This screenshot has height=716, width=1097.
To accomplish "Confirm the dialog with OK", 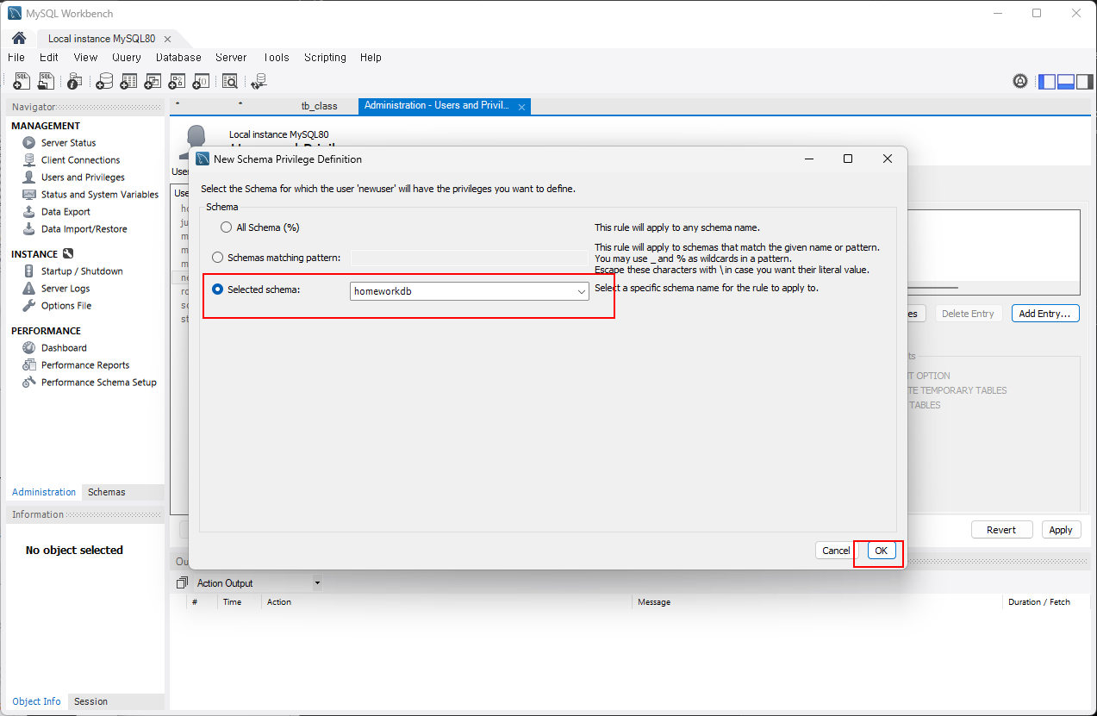I will pos(882,551).
